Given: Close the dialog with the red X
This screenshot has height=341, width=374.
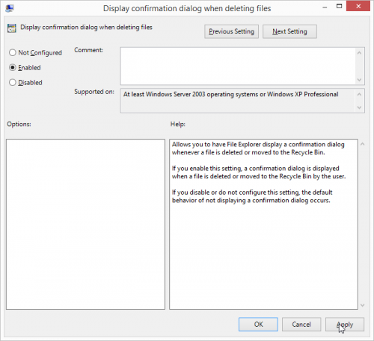Looking at the screenshot, I should [358, 6].
